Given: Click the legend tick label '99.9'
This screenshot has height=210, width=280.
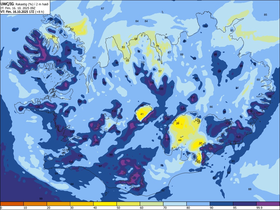Looking at the screenshot, I should coord(259,208).
